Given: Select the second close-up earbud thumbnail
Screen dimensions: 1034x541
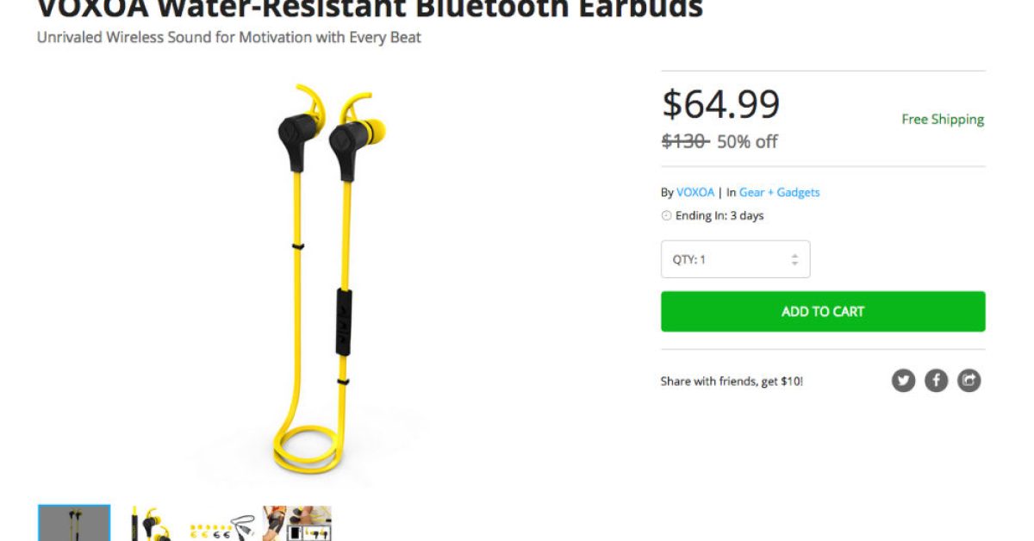Looking at the screenshot, I should (x=149, y=523).
